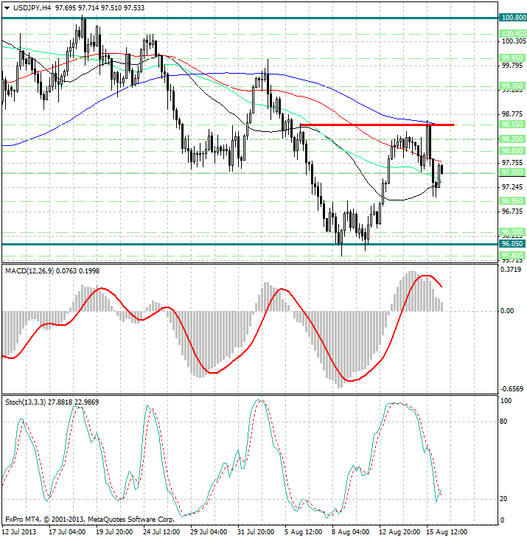Click the 99.950 price level label
This screenshot has width=527, height=538.
[512, 58]
